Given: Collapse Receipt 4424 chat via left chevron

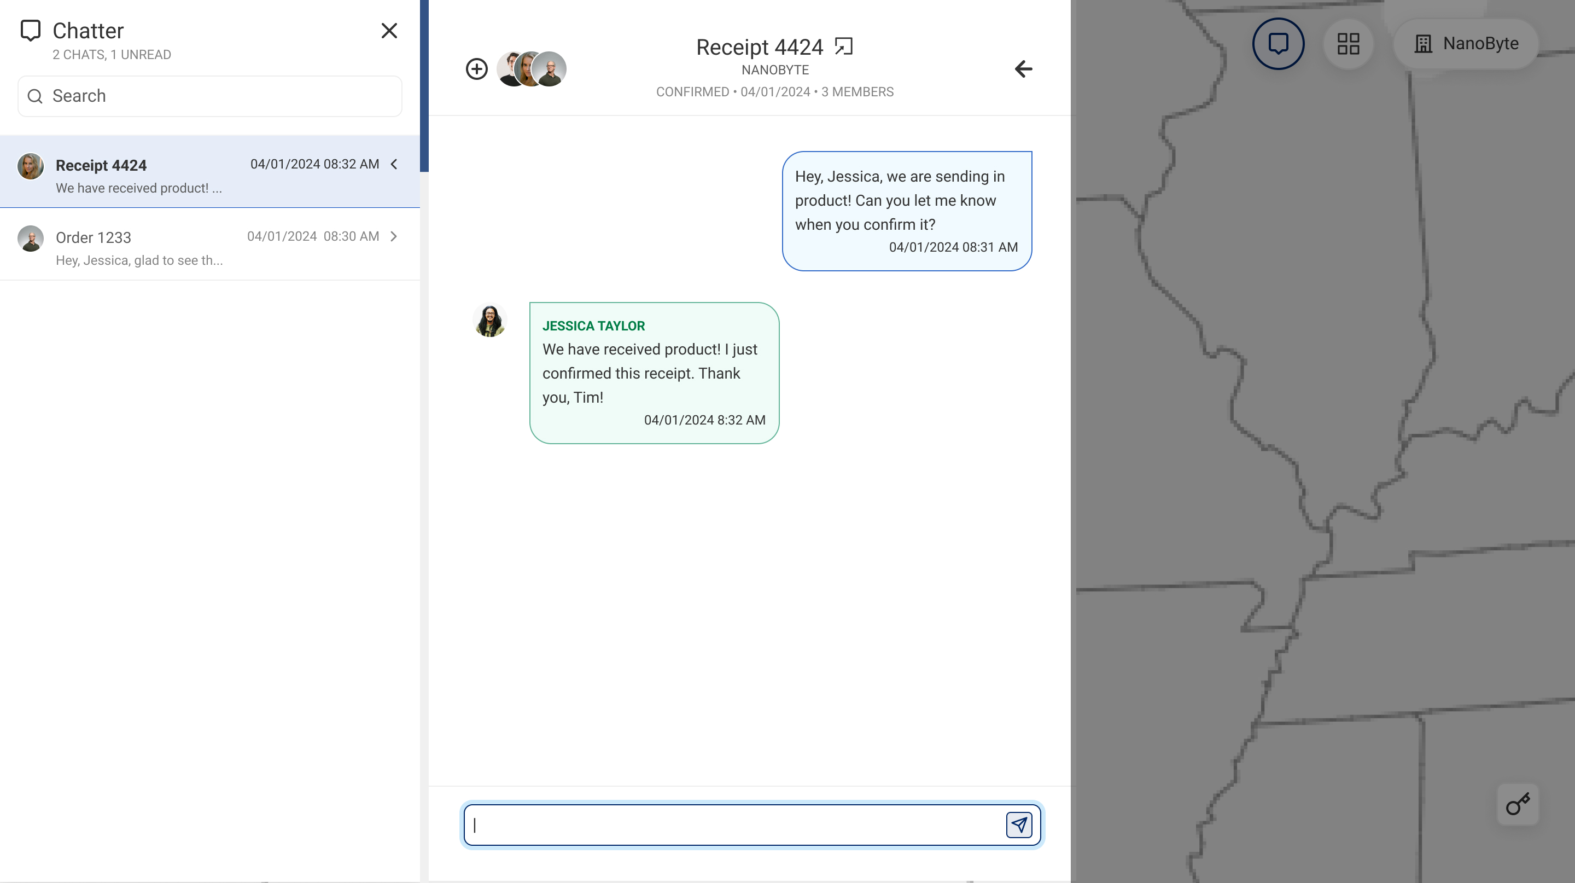Looking at the screenshot, I should [x=394, y=164].
